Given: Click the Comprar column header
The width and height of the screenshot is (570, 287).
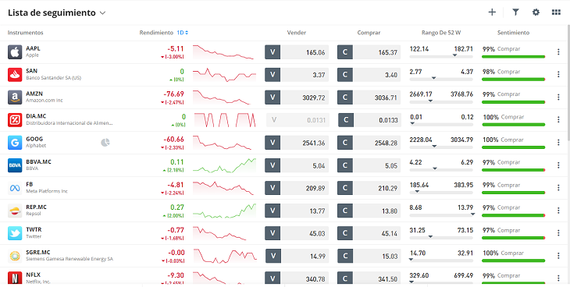Looking at the screenshot, I should pyautogui.click(x=369, y=33).
